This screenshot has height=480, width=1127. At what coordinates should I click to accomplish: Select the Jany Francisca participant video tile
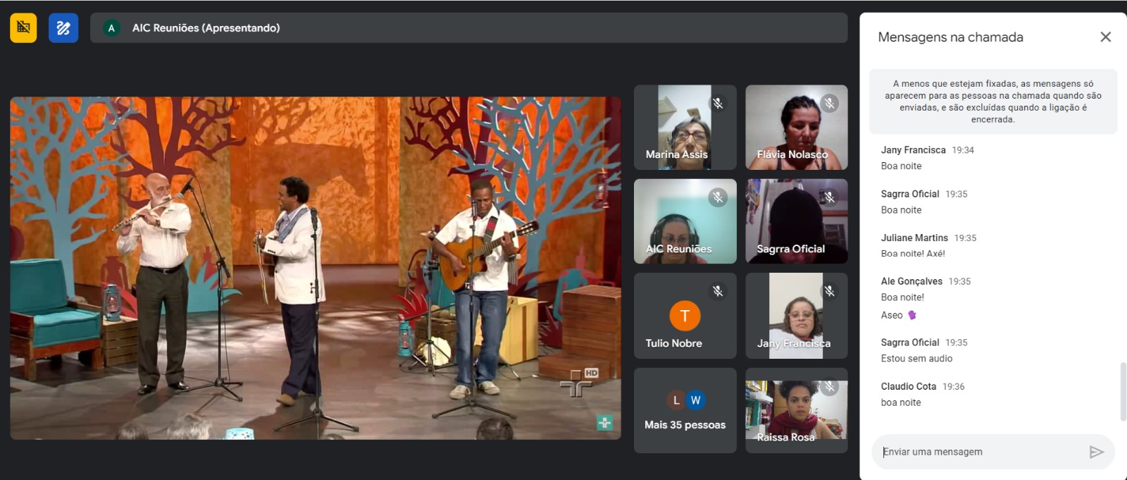pyautogui.click(x=796, y=316)
